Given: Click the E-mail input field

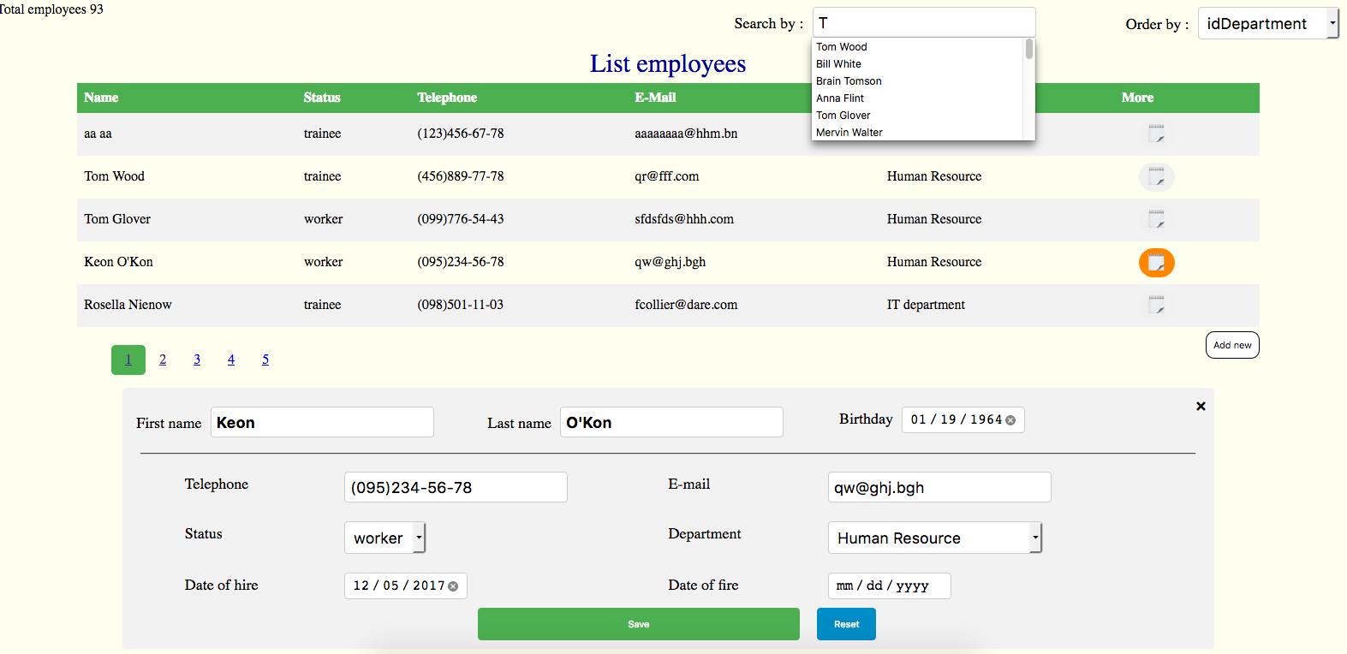Looking at the screenshot, I should [x=939, y=487].
